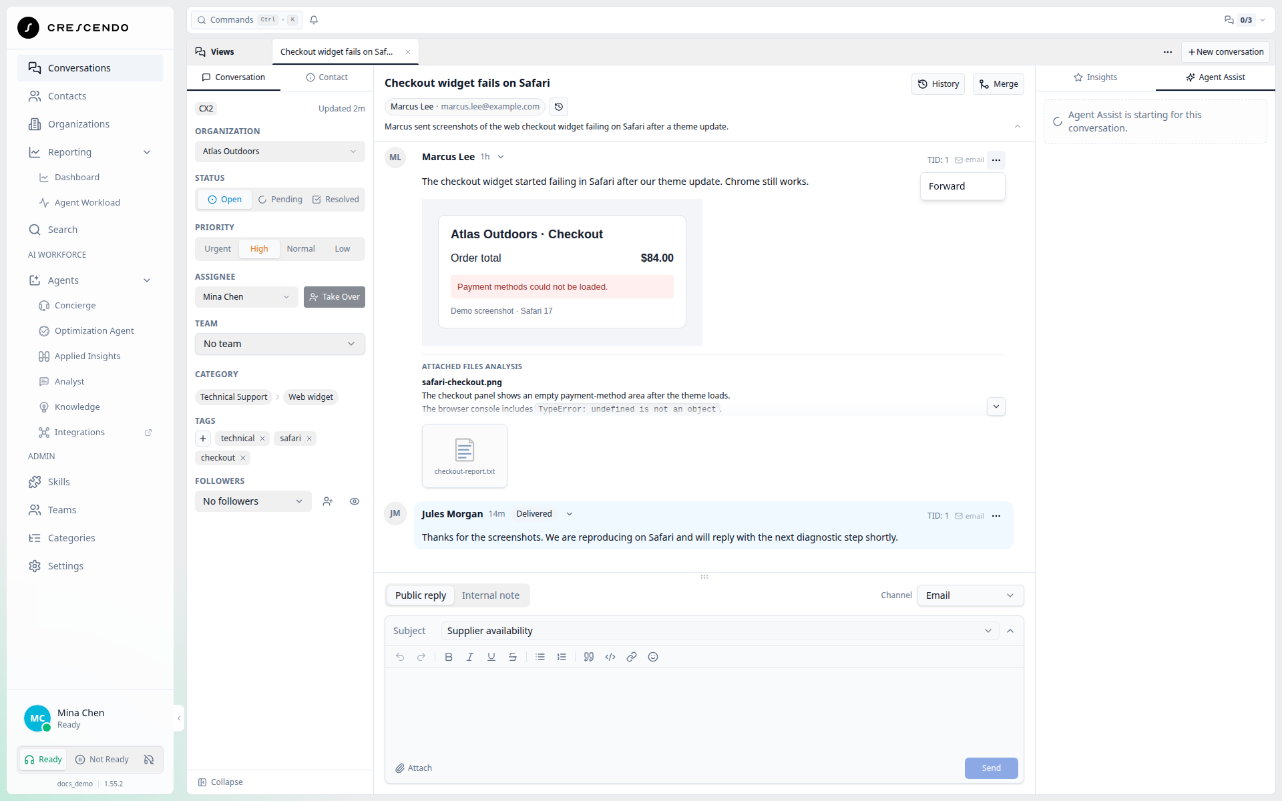Collapse the Agents section in sidebar
1282x801 pixels.
point(147,280)
